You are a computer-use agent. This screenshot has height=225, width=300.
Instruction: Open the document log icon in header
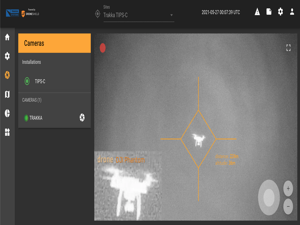pos(269,12)
